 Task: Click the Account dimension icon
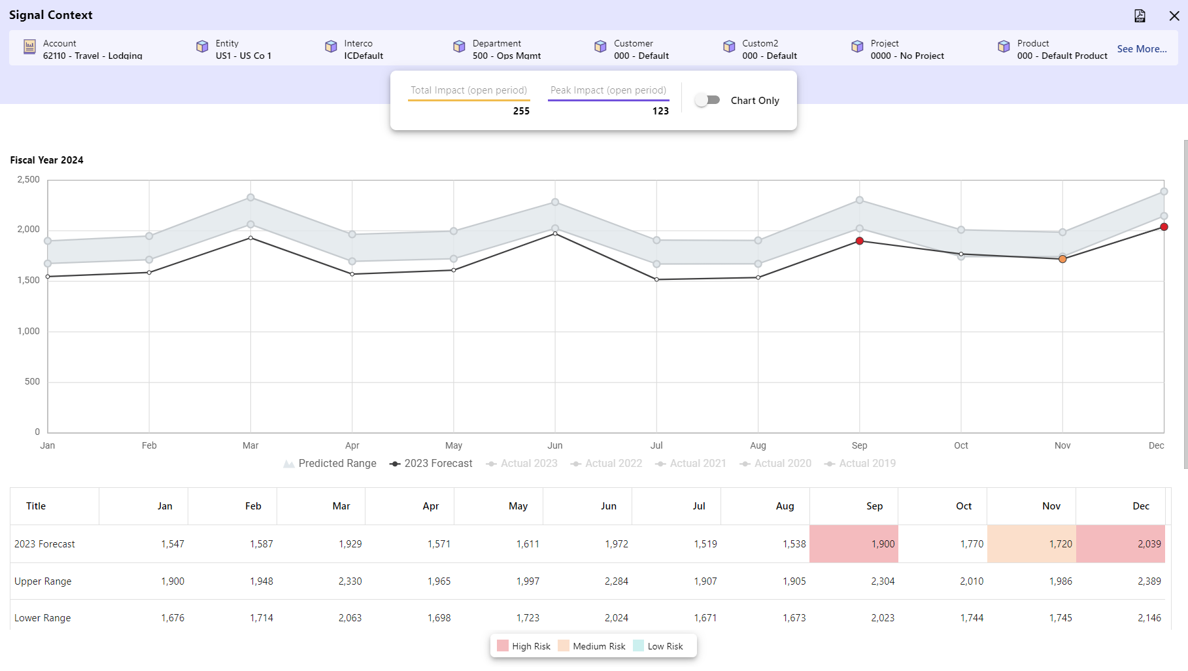29,46
